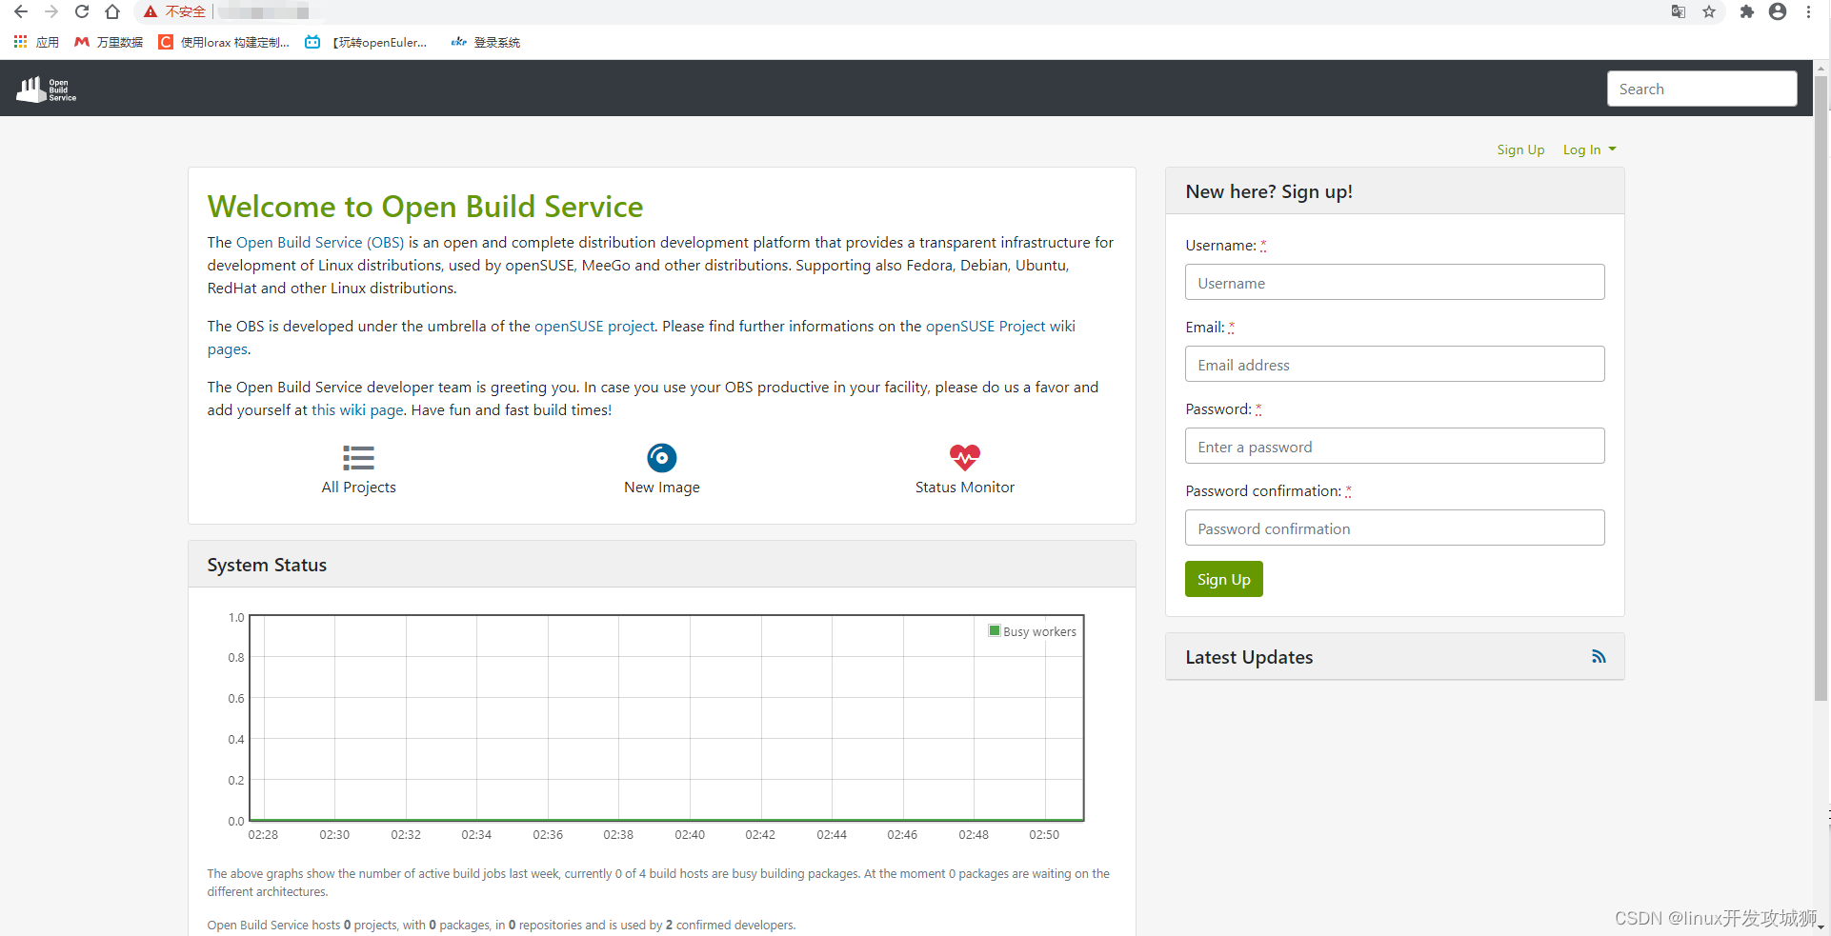Click the Password confirmation field
Screen dimensions: 1831x936
tap(1395, 528)
